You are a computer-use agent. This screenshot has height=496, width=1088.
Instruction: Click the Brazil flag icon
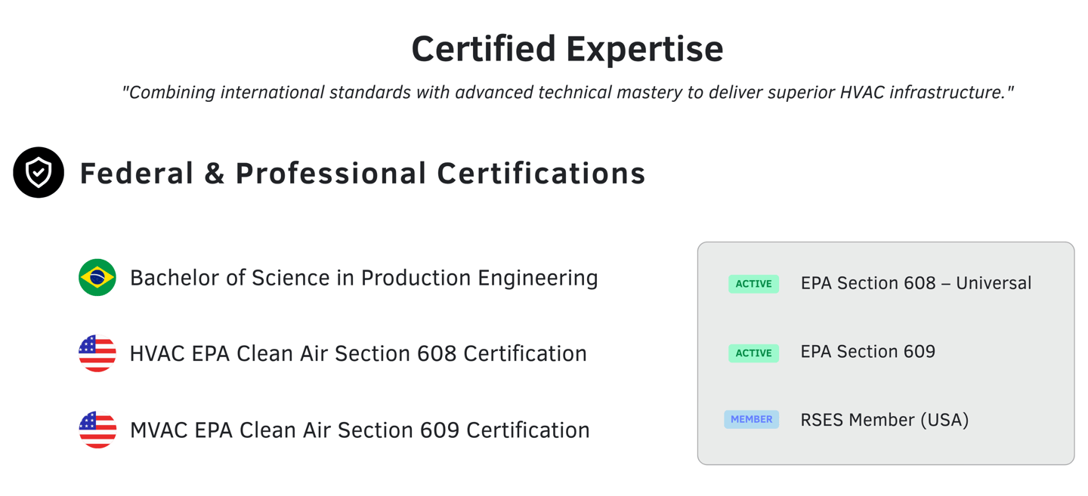pos(97,278)
